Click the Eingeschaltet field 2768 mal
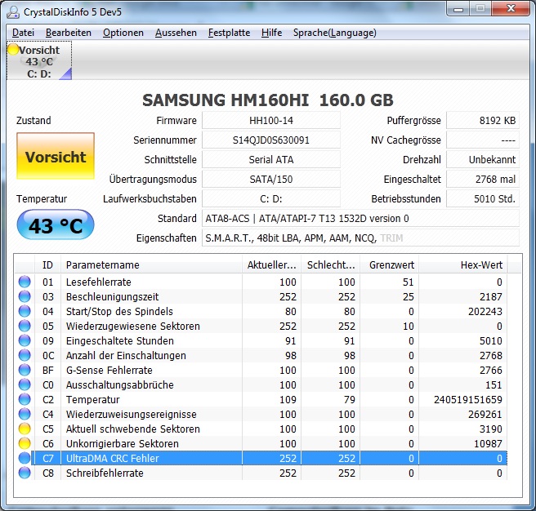 [483, 179]
